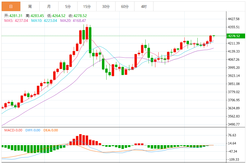Click the latest candlestick at far right
Screen dimensions: 247x163
click(x=214, y=36)
